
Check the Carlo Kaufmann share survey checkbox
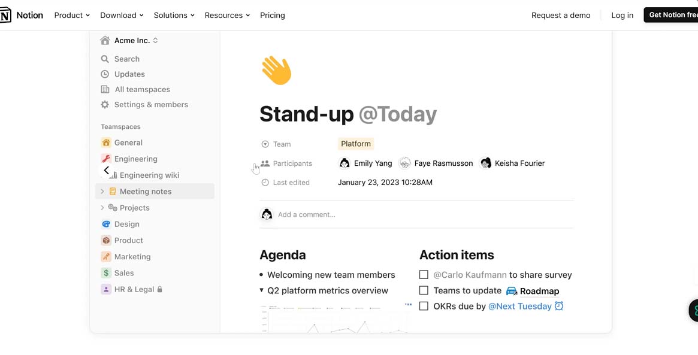tap(424, 275)
